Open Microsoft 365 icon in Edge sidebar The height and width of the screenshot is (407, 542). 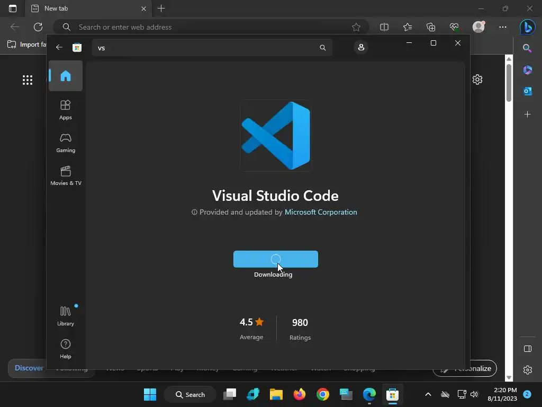pos(527,70)
